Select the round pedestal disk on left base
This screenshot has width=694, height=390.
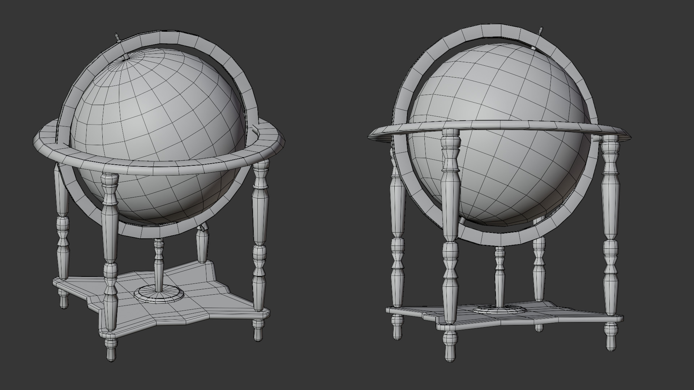point(159,294)
